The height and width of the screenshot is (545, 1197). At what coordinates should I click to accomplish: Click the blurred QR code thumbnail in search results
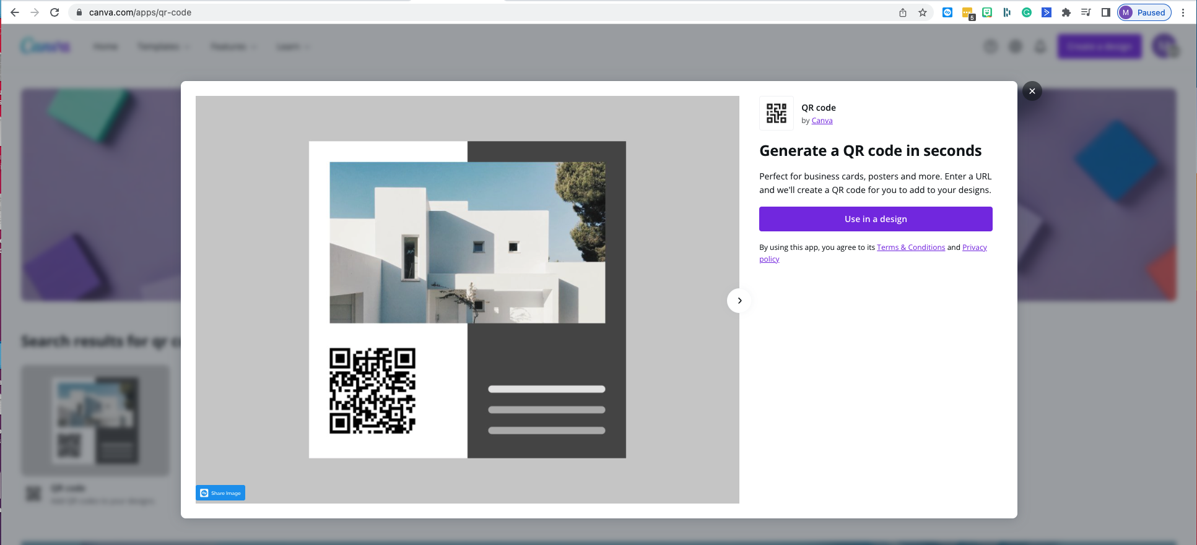pos(95,420)
